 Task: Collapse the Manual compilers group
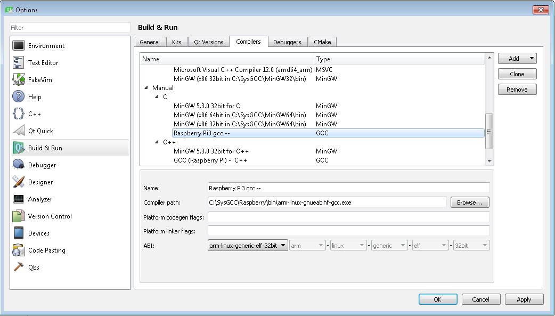click(x=146, y=87)
